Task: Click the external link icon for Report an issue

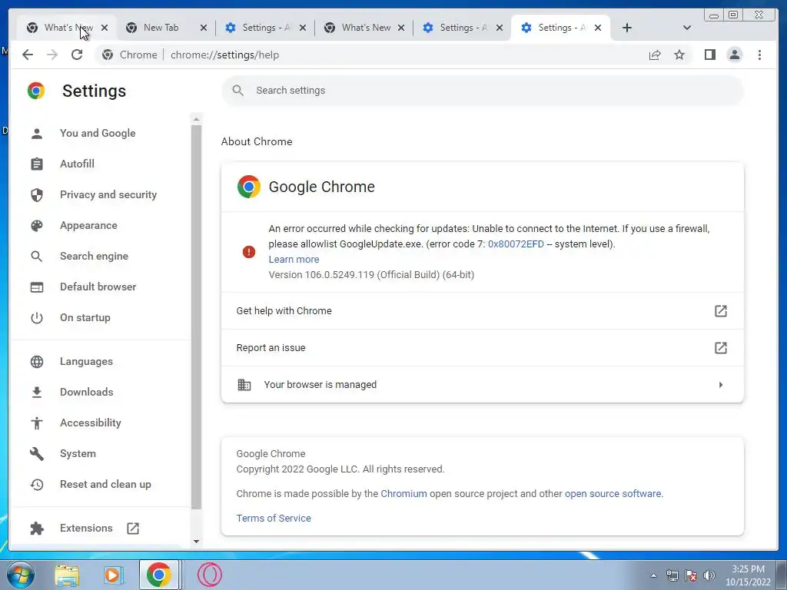Action: pyautogui.click(x=720, y=348)
